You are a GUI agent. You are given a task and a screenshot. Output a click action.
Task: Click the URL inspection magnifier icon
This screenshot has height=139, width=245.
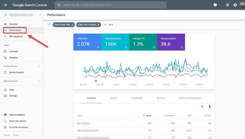point(5,36)
